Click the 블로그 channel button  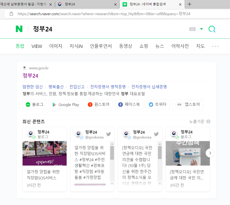(x=34, y=104)
